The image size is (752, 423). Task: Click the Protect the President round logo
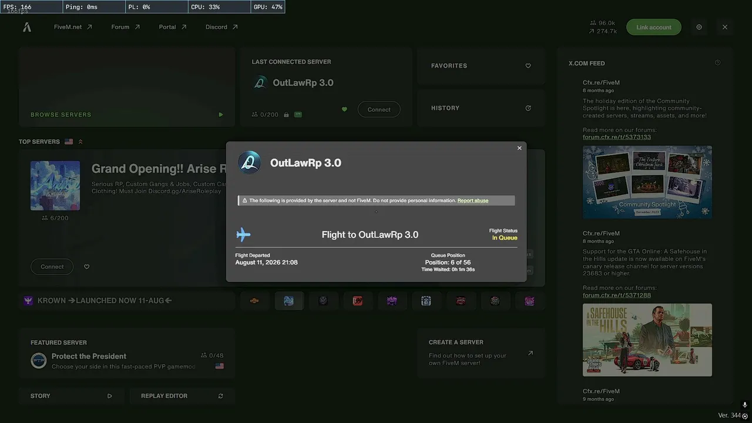(x=39, y=361)
